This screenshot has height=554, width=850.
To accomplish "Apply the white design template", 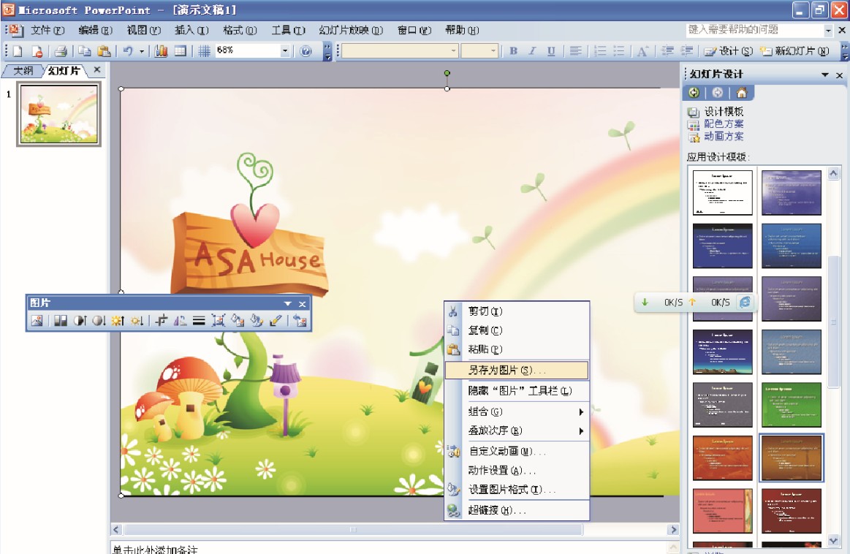I will tap(723, 192).
